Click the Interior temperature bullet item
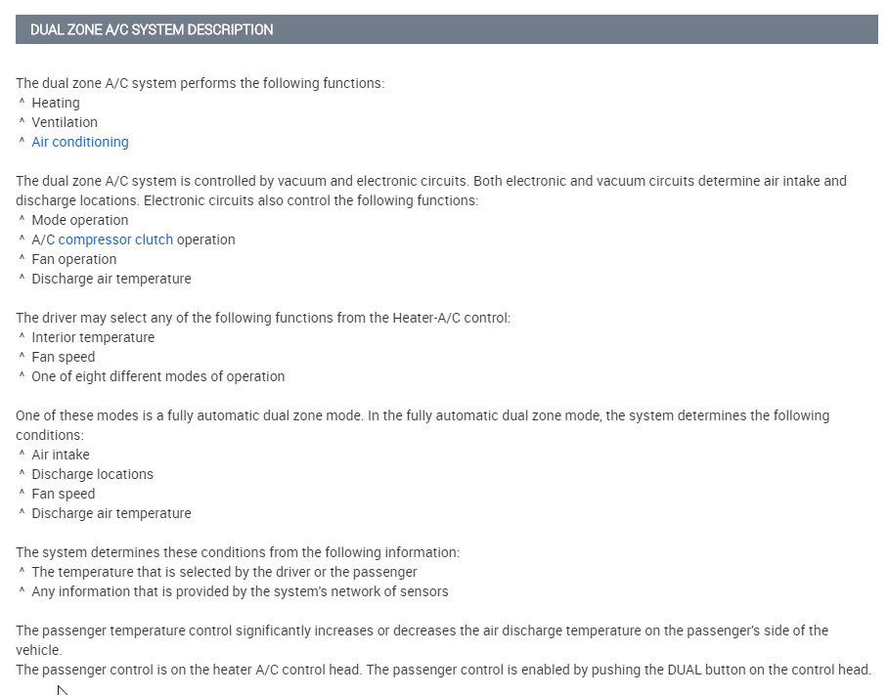The height and width of the screenshot is (695, 888). point(93,337)
